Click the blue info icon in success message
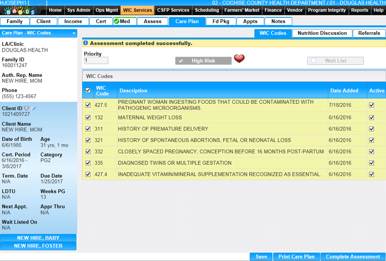The height and width of the screenshot is (261, 386). click(x=86, y=44)
